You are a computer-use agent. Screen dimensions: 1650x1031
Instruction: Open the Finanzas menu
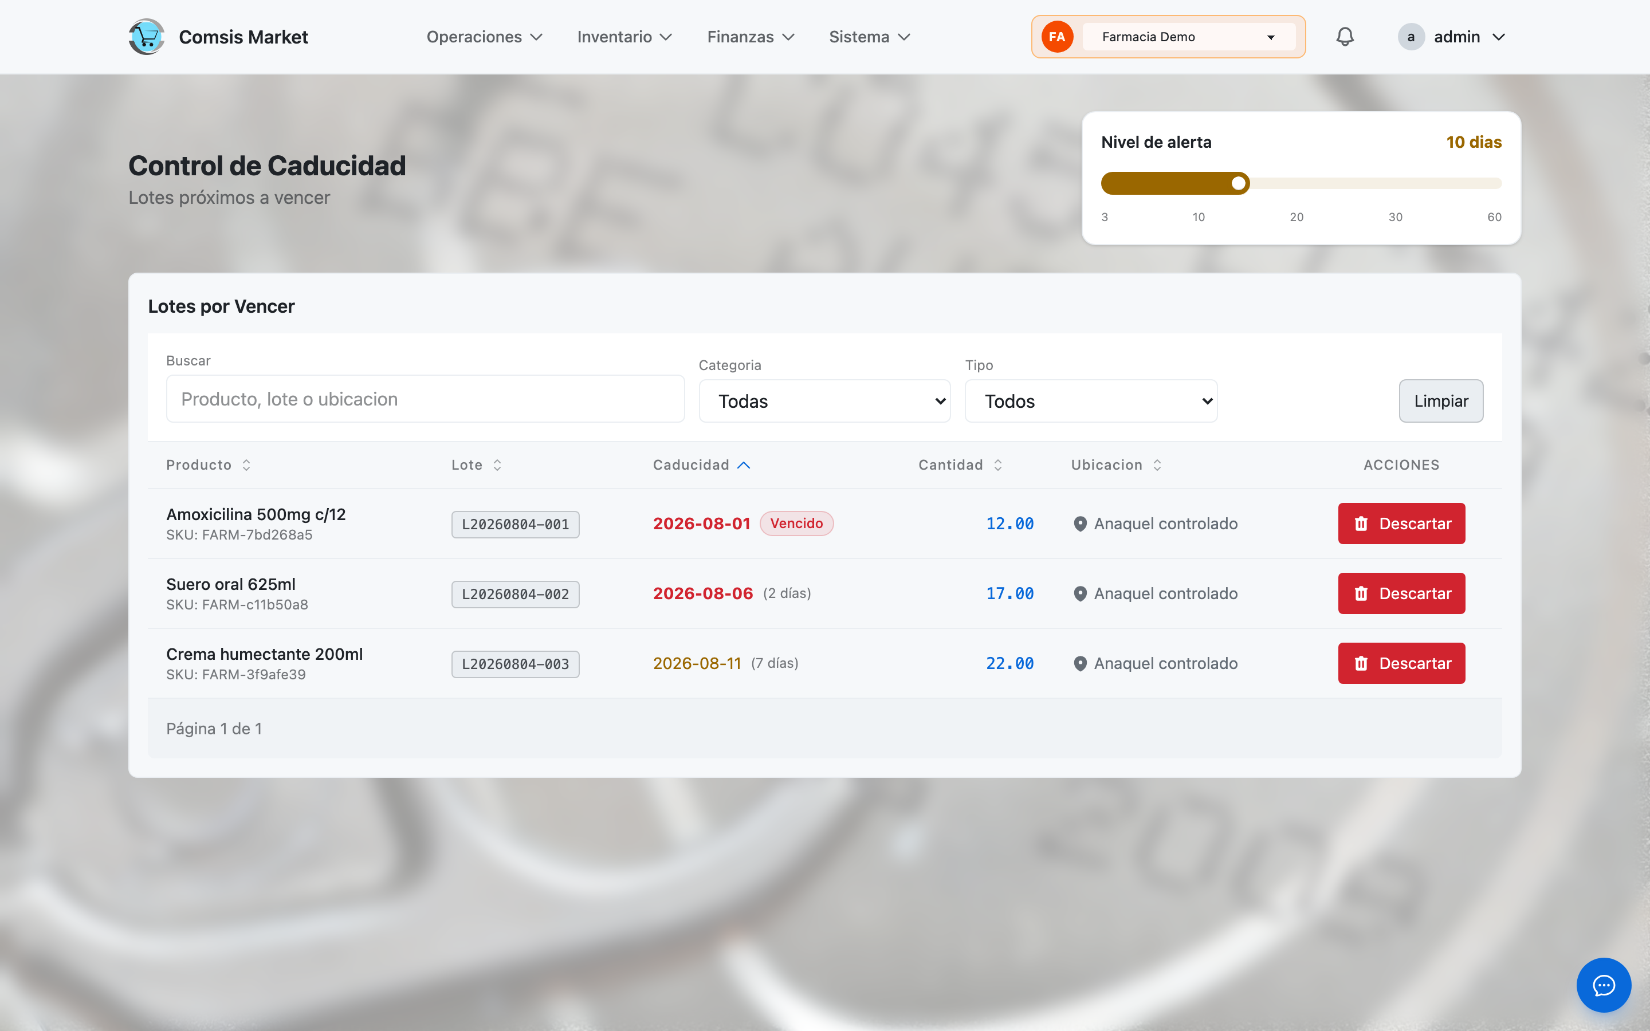coord(751,37)
